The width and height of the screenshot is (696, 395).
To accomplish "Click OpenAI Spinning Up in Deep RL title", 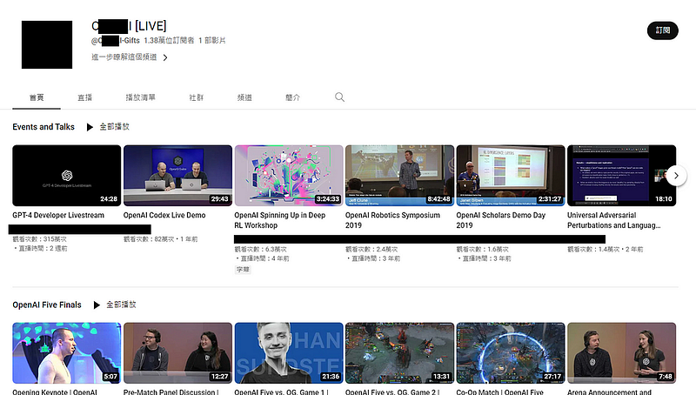I will tap(279, 220).
